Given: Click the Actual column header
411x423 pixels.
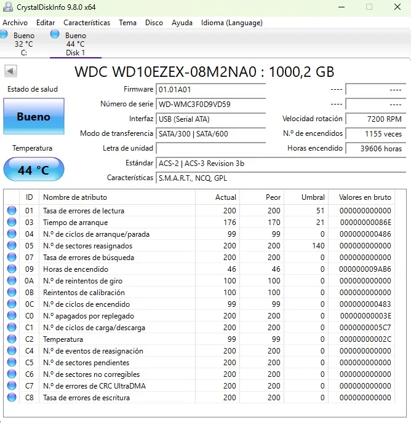Looking at the screenshot, I should pyautogui.click(x=218, y=197).
